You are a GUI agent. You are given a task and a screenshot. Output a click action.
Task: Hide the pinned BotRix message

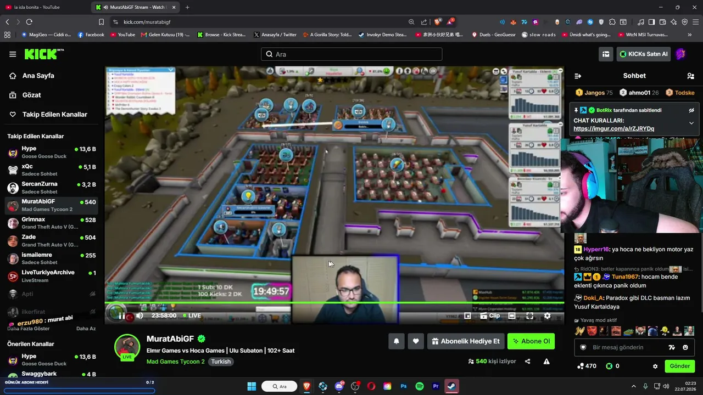[x=691, y=110]
